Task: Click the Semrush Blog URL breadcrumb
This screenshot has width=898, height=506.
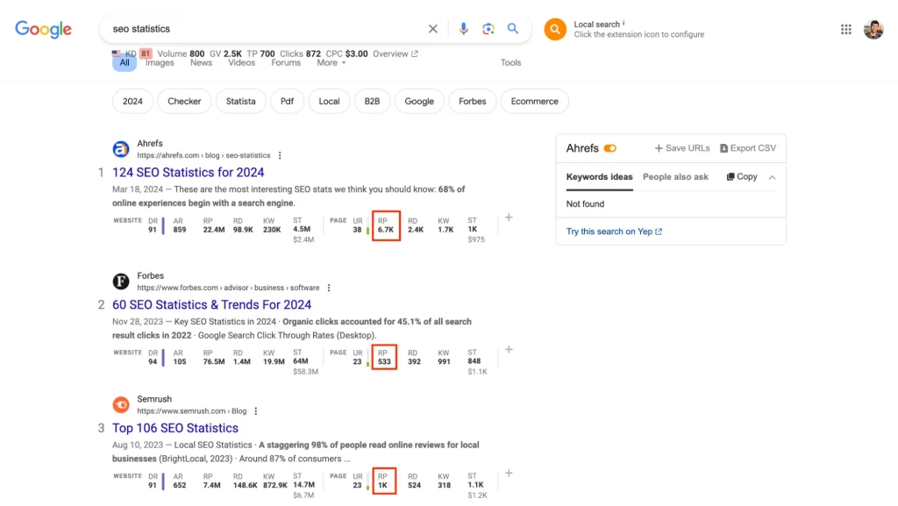Action: [x=192, y=411]
